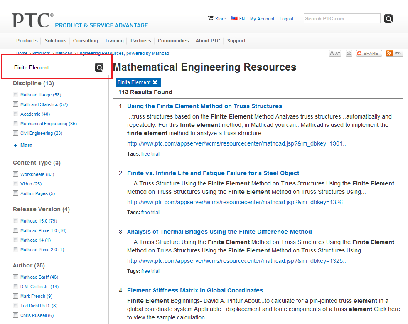
Task: Open Element Stiffness Matrix in Global Coordinates
Action: pos(195,290)
